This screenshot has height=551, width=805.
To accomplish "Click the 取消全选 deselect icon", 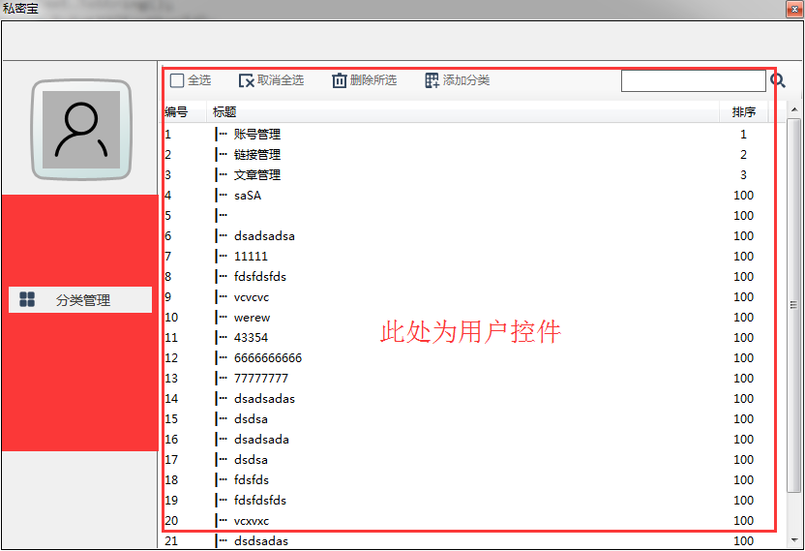I will 247,80.
